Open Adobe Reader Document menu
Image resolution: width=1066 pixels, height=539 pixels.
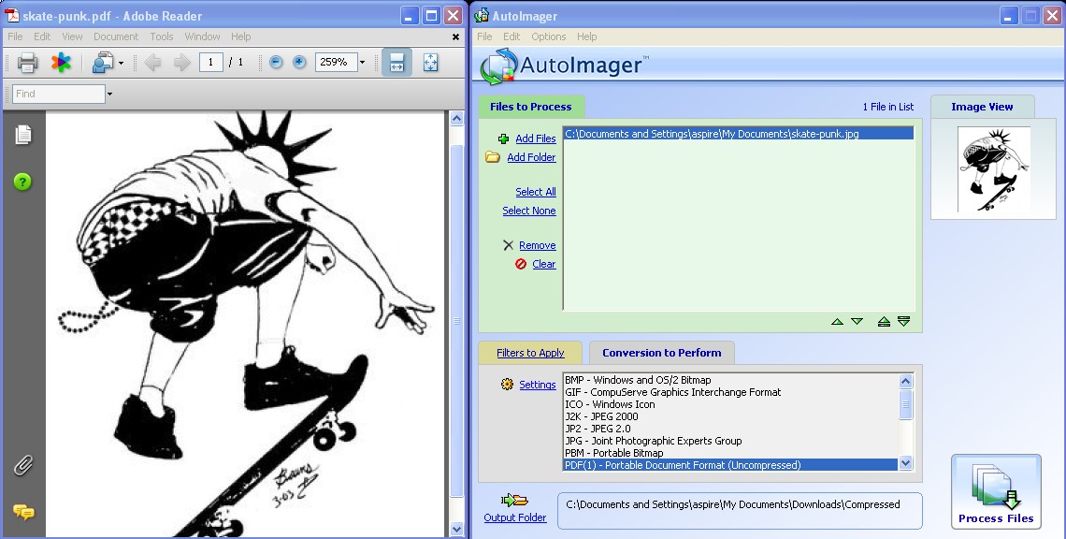[x=116, y=36]
